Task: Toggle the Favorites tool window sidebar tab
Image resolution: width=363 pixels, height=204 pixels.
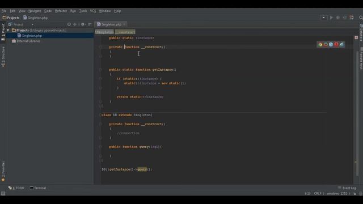Action: (x=3, y=171)
